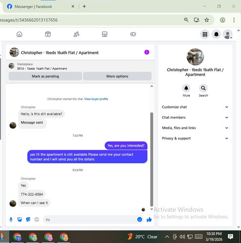Open the Reels video icon
Screen dimensions: 241x243
[48, 34]
